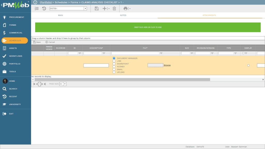Click the scrollbar right arrow
The height and width of the screenshot is (149, 265).
coord(263,80)
